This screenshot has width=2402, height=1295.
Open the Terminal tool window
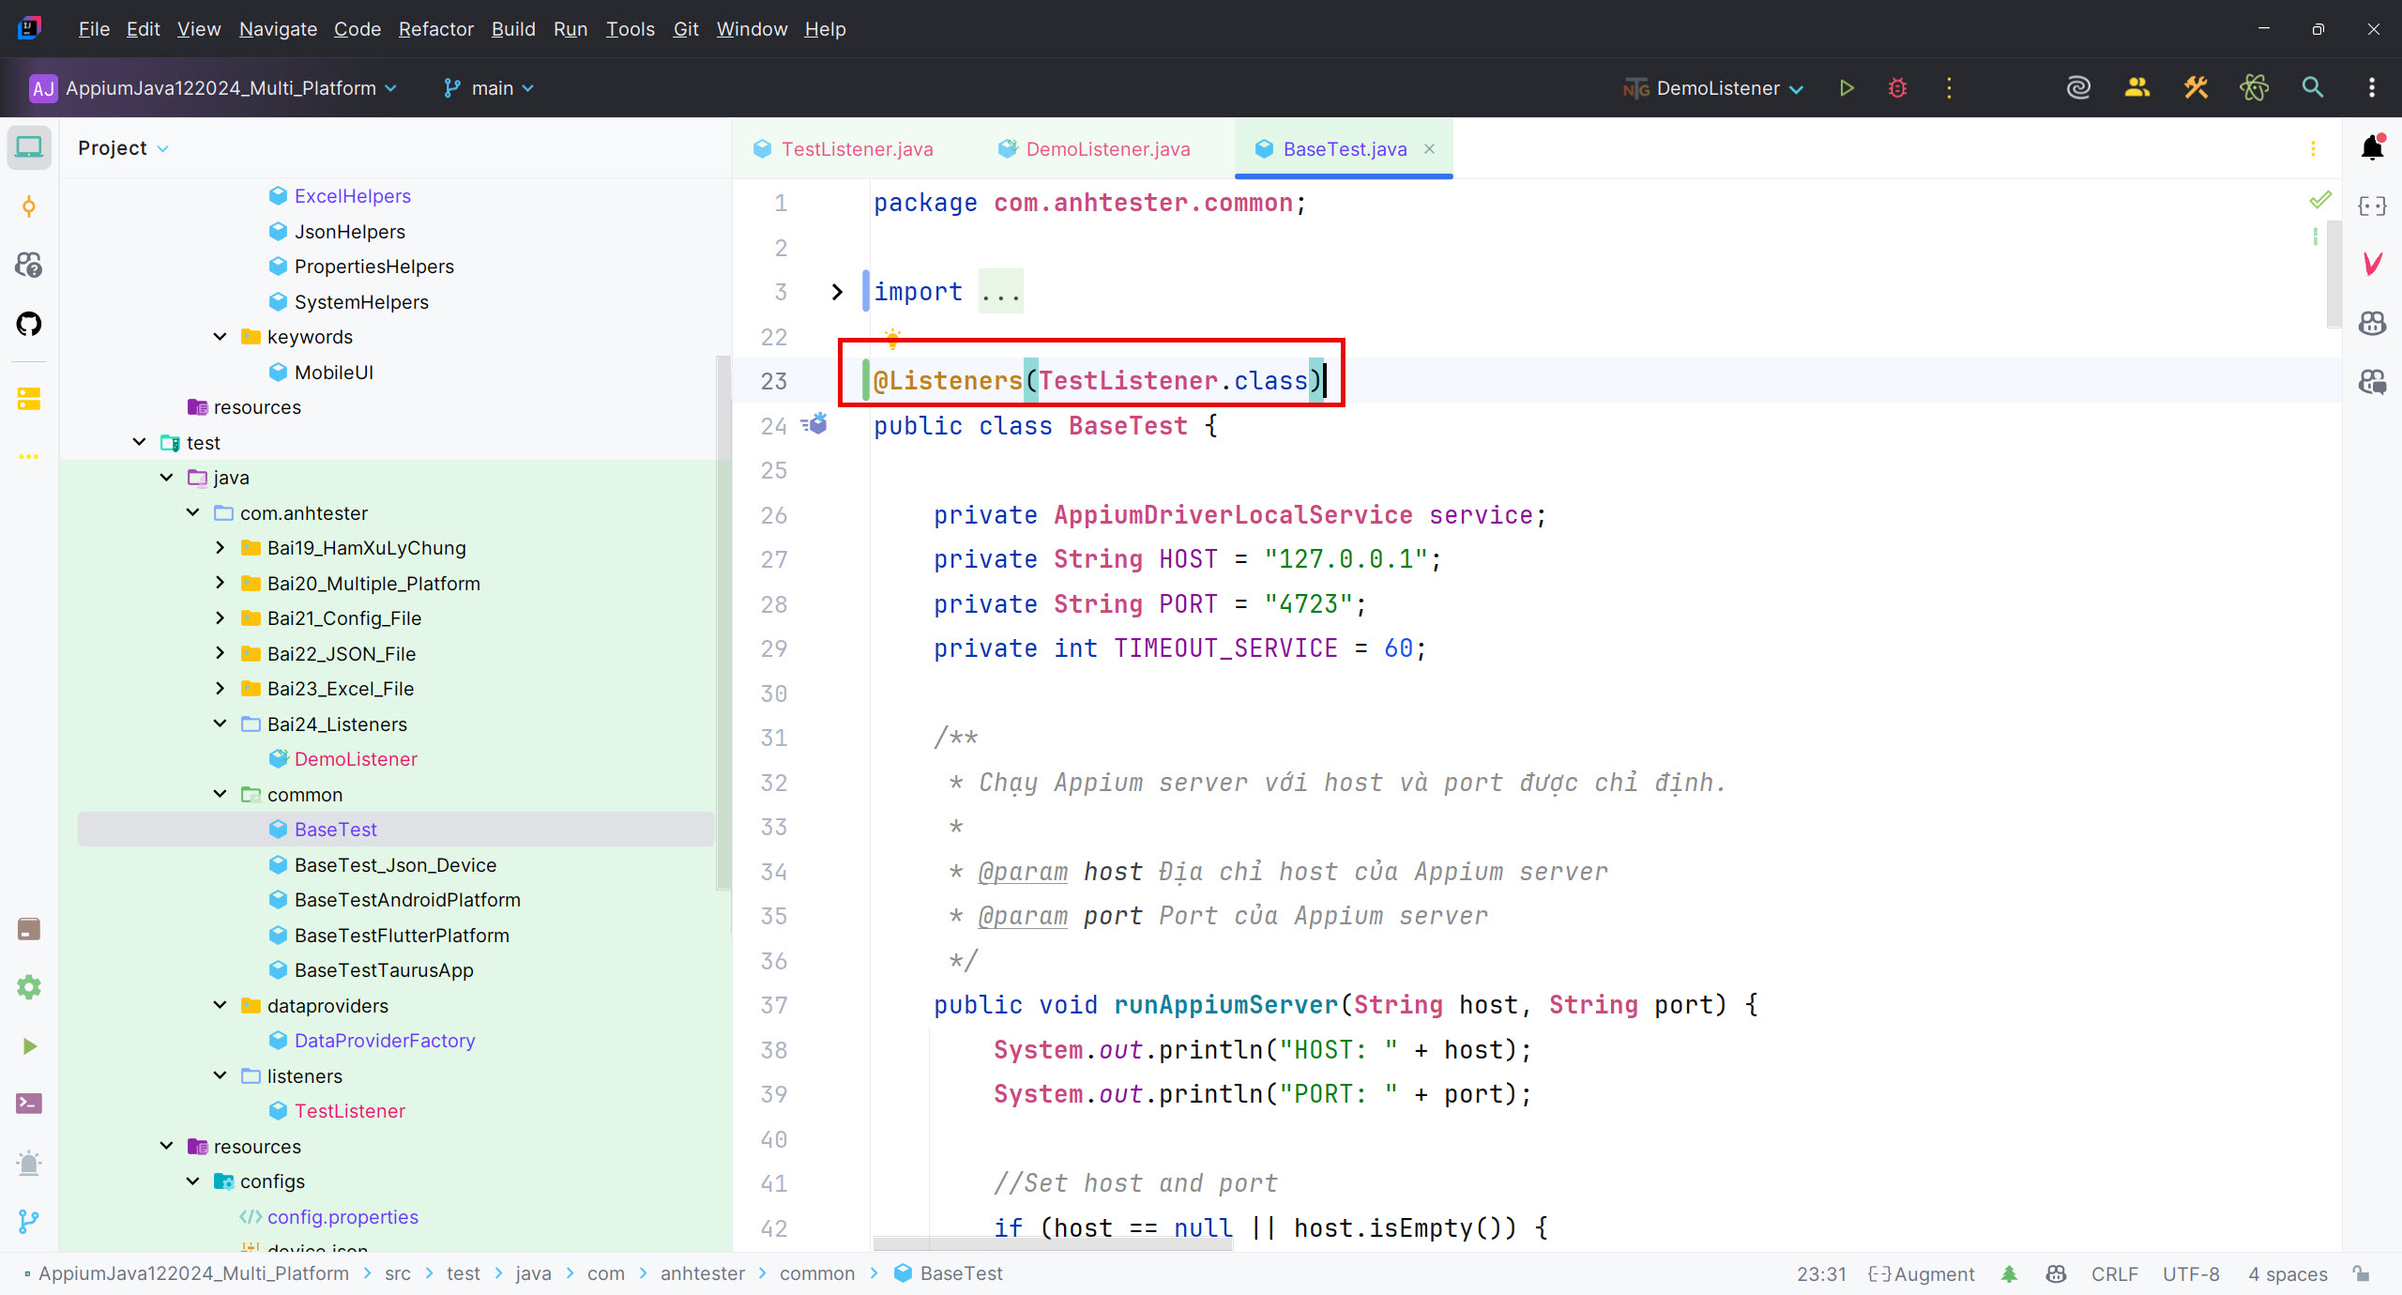(x=29, y=1104)
